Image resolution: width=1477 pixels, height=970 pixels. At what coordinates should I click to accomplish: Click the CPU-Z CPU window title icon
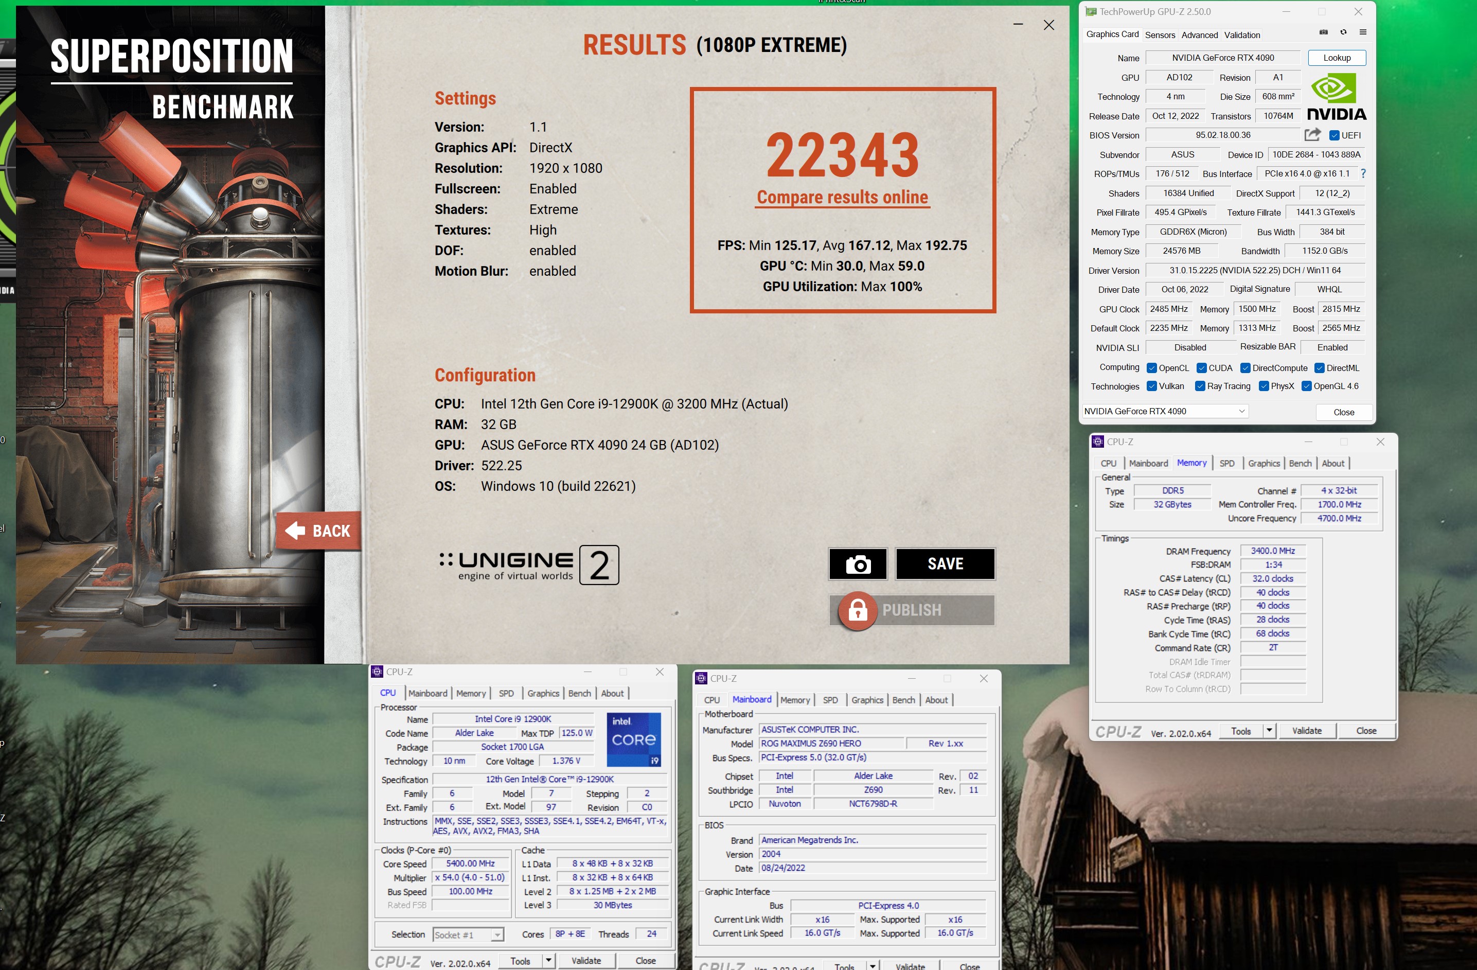[x=377, y=672]
